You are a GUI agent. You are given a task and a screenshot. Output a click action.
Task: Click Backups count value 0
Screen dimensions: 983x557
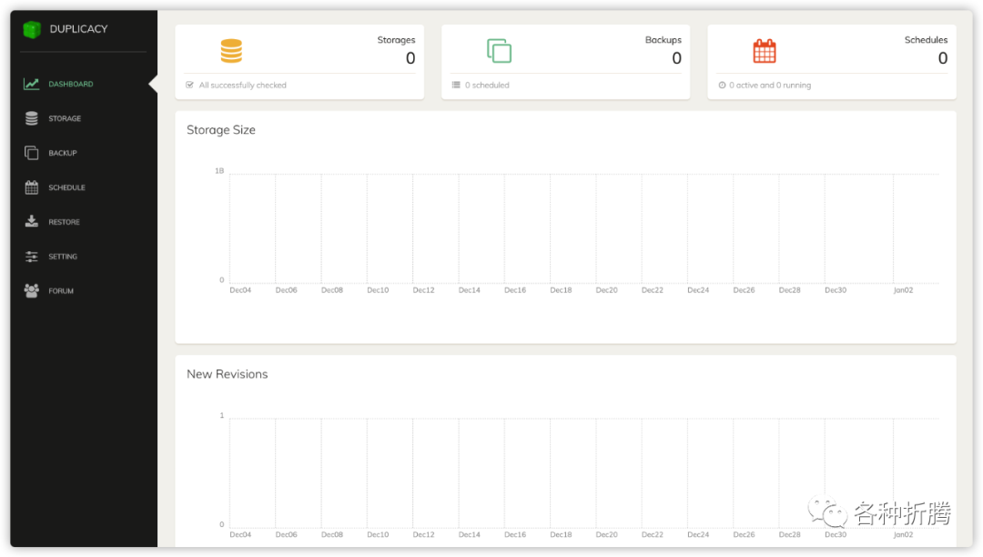[676, 58]
